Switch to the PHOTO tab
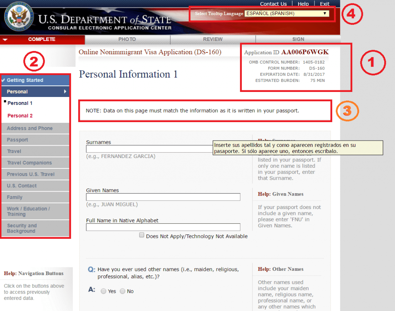 (x=127, y=39)
